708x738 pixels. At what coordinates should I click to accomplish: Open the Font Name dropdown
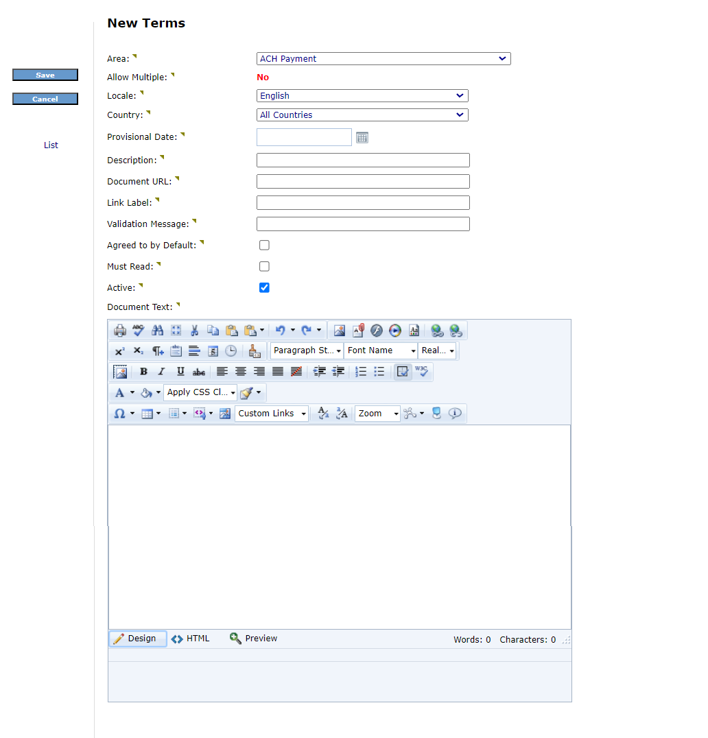[x=381, y=350]
